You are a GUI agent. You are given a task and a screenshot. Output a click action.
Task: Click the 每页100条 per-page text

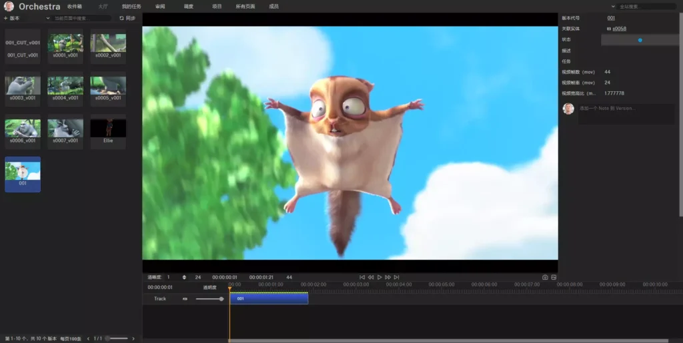(x=71, y=338)
